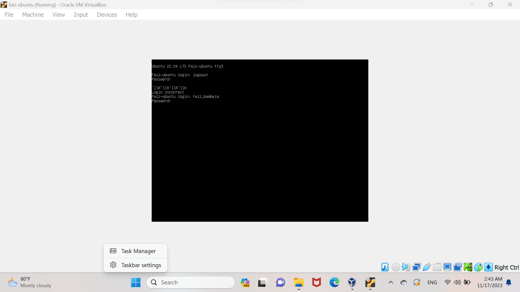Click inside the Ubuntu VM console screen
This screenshot has height=292, width=520.
click(260, 141)
